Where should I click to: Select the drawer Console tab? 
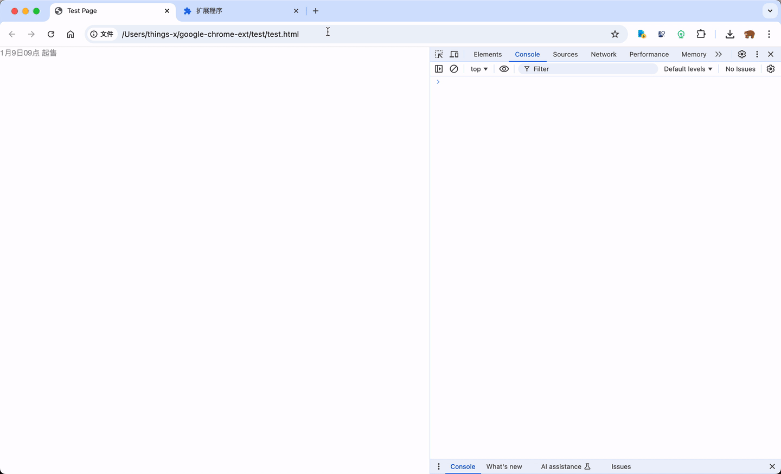tap(463, 466)
